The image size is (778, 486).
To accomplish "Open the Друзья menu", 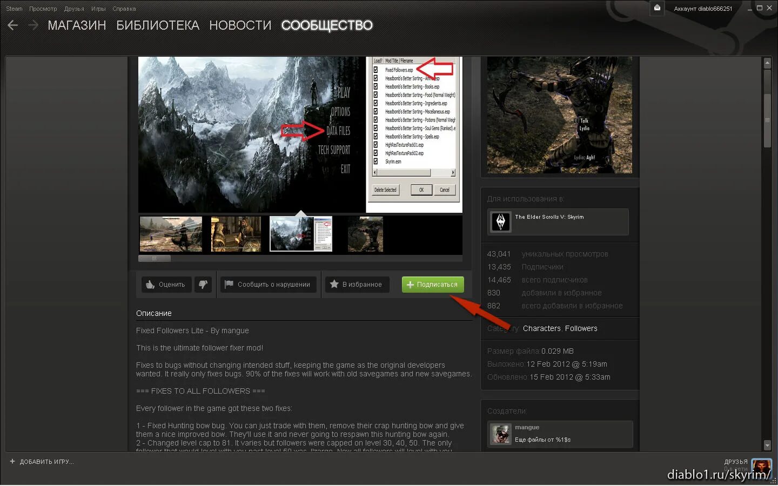I will (x=74, y=9).
